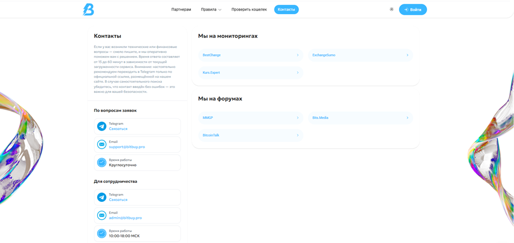Click the support@bitbuy.pro email link
The image size is (514, 243).
[x=127, y=147]
